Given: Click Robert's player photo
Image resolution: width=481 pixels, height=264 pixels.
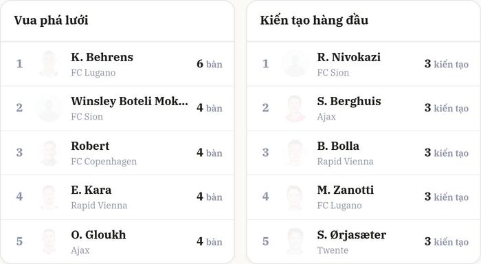Looking at the screenshot, I should coord(49,153).
